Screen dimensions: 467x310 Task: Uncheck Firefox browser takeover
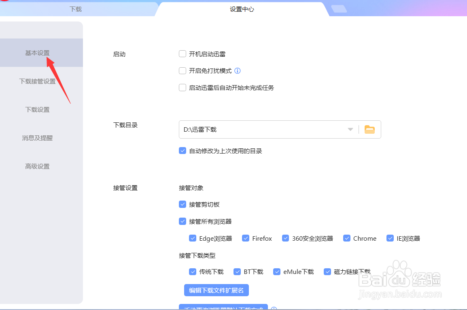click(x=246, y=238)
